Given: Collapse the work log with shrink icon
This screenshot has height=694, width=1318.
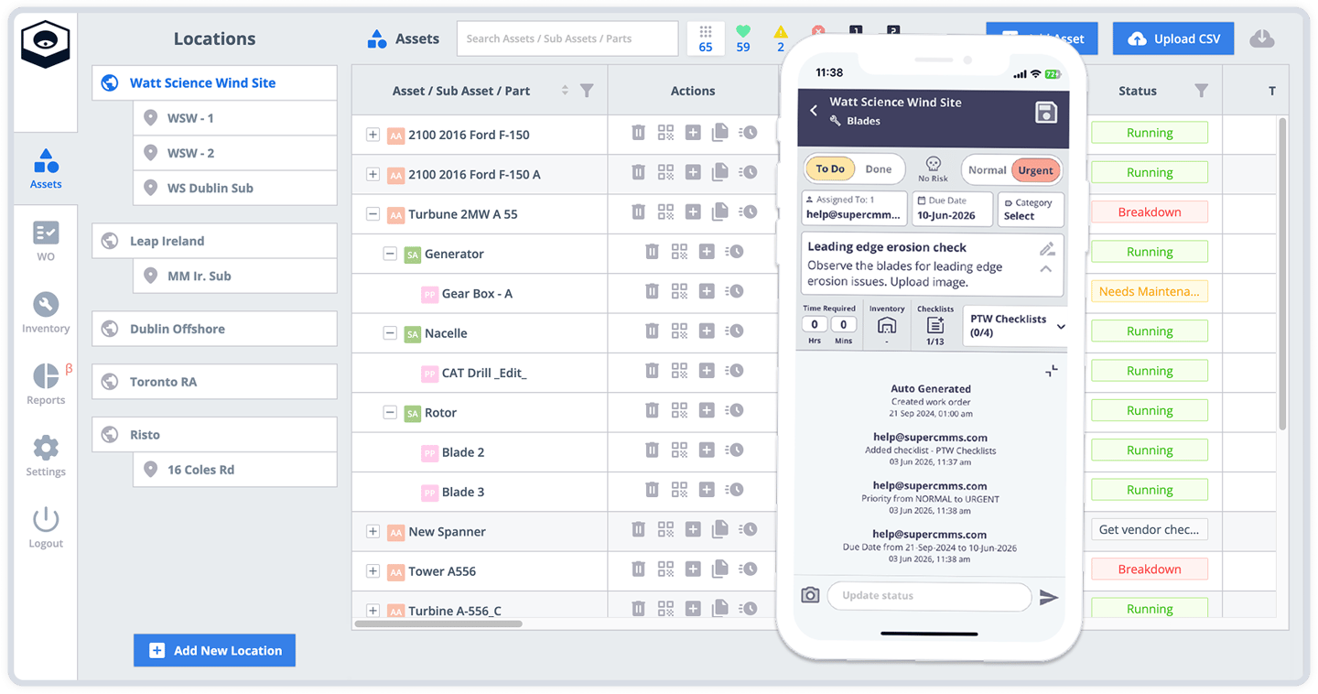Looking at the screenshot, I should (1052, 371).
